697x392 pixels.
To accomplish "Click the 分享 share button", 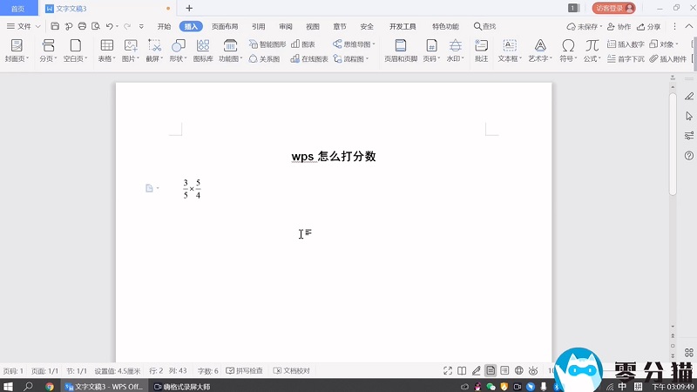I will tap(649, 27).
